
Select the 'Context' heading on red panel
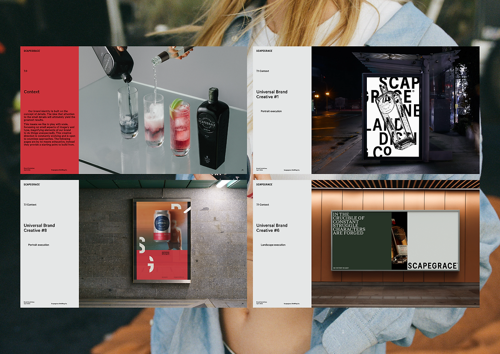tap(32, 92)
